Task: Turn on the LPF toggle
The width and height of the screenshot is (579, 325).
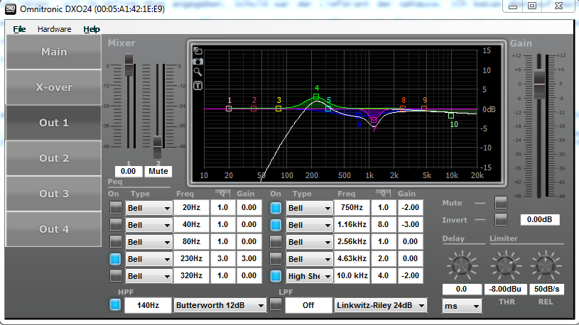Action: pyautogui.click(x=276, y=304)
